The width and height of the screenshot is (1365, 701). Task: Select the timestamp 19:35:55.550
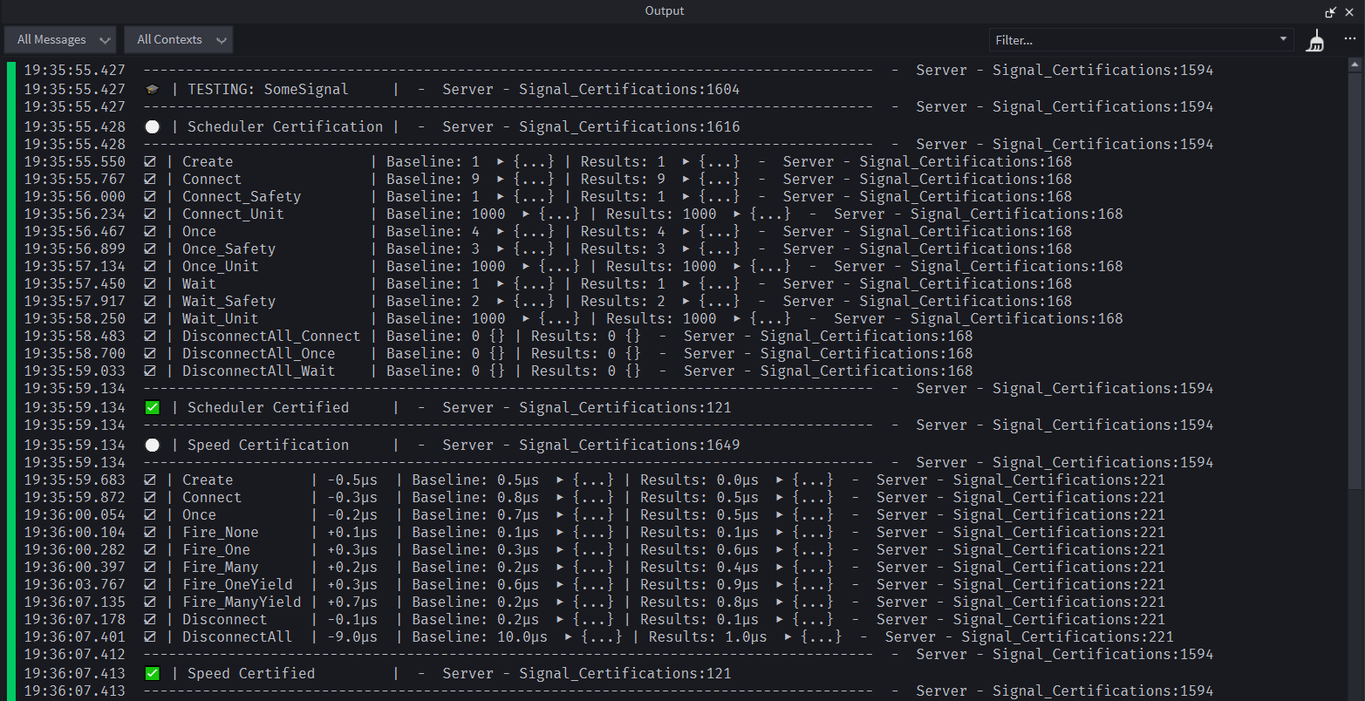[75, 161]
